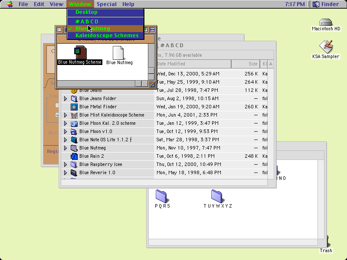Click the Blue Raspberry Icee folder icon
Image resolution: width=347 pixels, height=260 pixels.
tap(74, 165)
